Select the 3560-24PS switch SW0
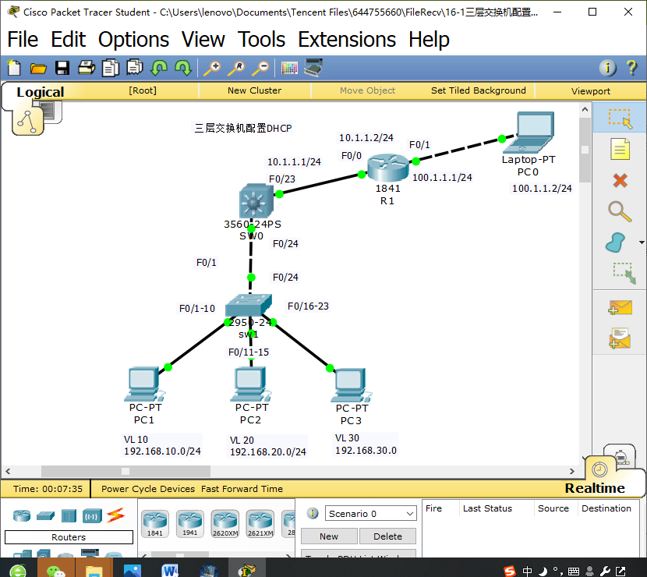 click(x=256, y=201)
